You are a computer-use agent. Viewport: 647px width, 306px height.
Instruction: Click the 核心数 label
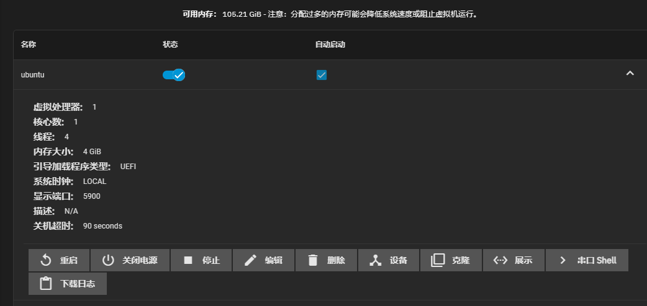pyautogui.click(x=48, y=122)
